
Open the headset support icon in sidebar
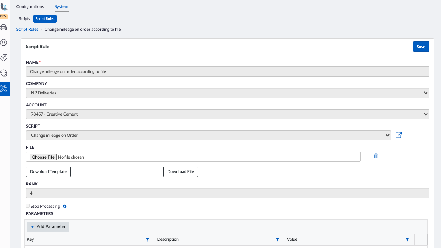tap(4, 73)
